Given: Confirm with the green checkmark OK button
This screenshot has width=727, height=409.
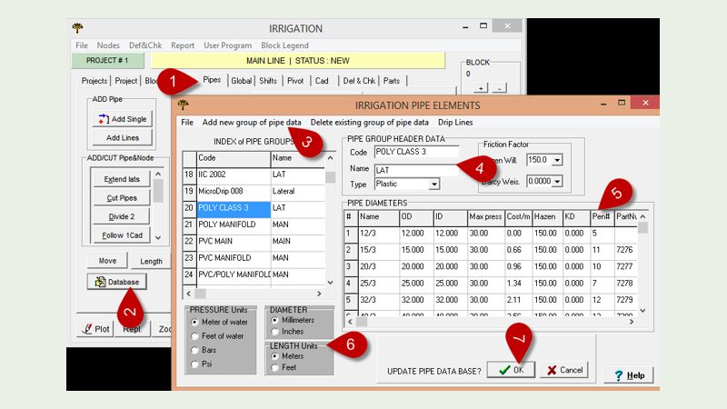Looking at the screenshot, I should click(x=511, y=370).
